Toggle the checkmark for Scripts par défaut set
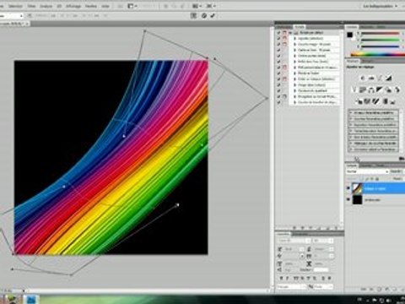405x304 pixels. pos(278,33)
